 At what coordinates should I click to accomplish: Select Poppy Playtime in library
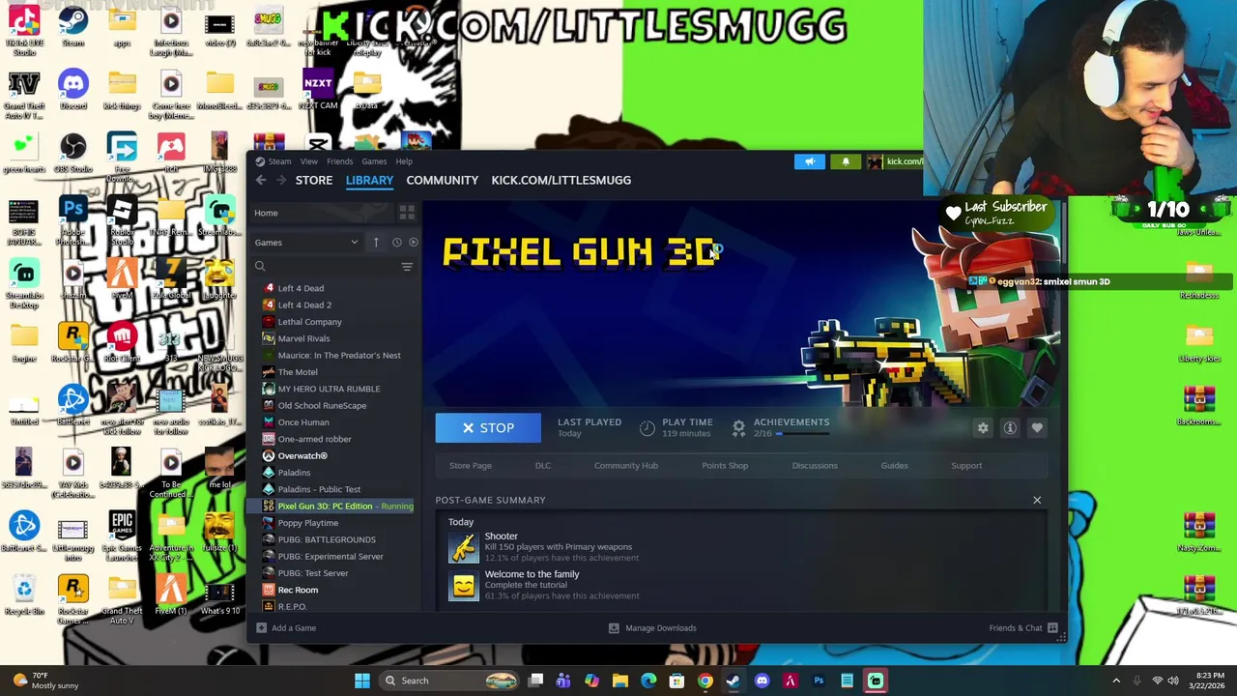(x=307, y=523)
